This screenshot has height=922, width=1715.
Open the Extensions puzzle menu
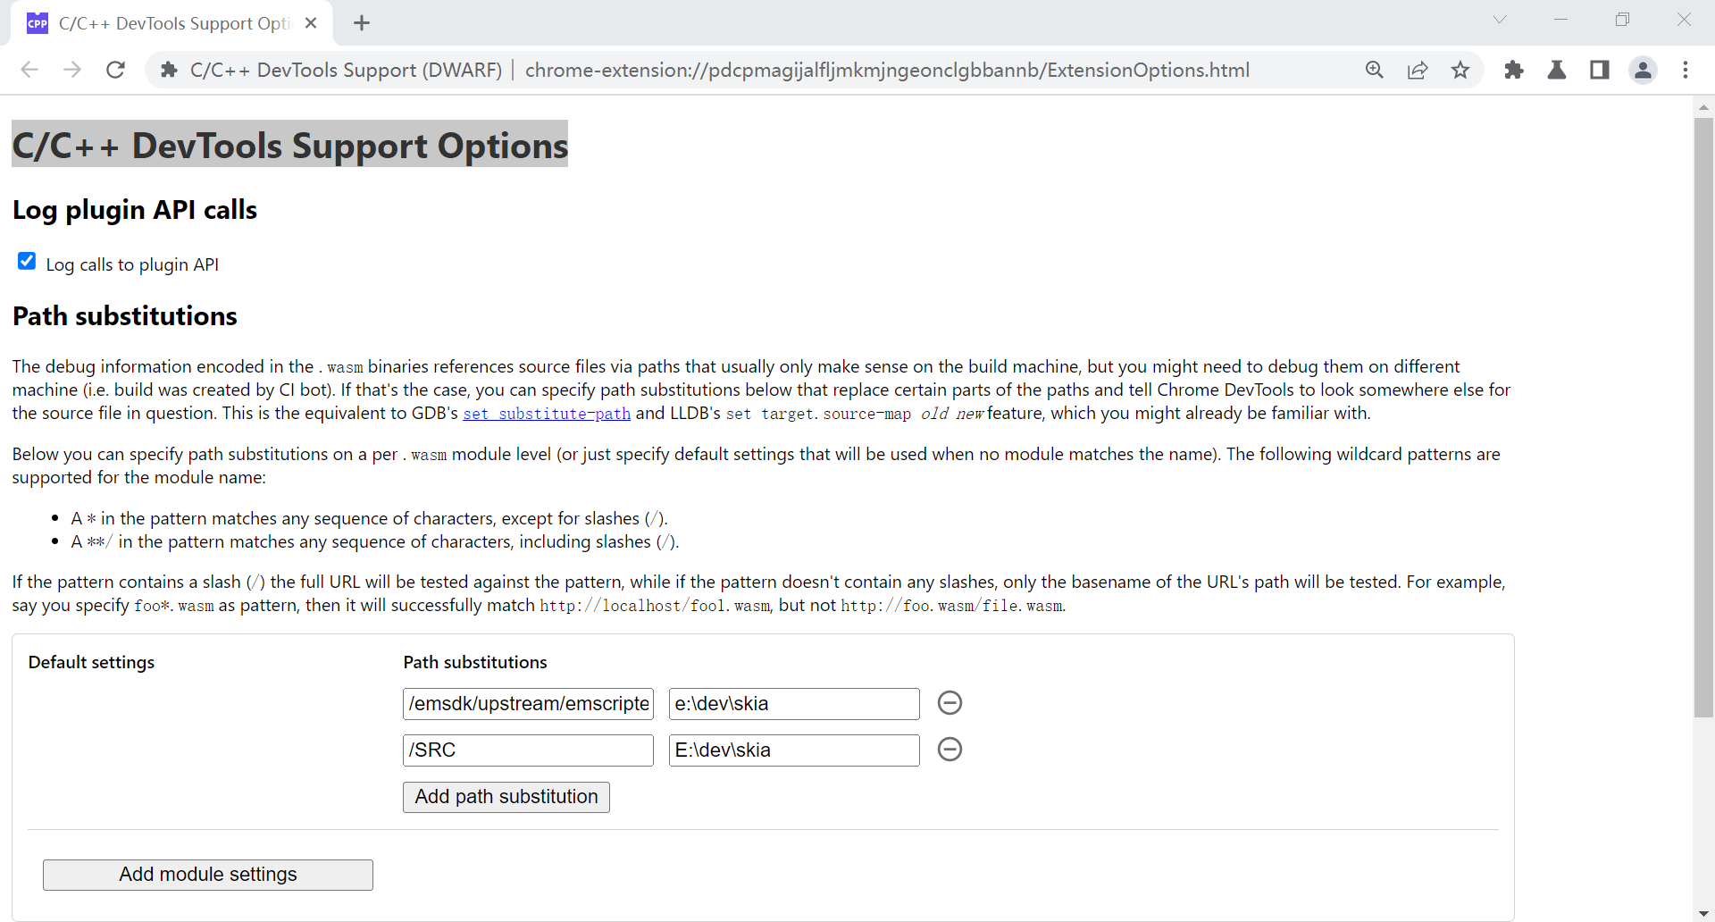pos(1514,70)
